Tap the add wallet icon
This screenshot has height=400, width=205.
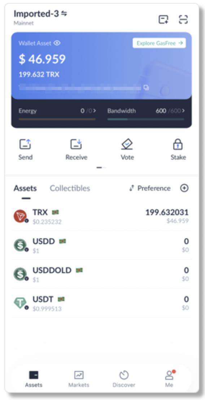coord(163,19)
